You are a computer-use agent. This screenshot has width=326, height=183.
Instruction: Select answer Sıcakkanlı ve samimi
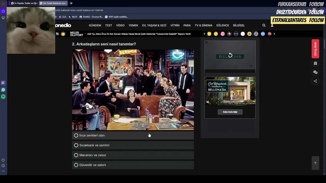[x=133, y=145]
